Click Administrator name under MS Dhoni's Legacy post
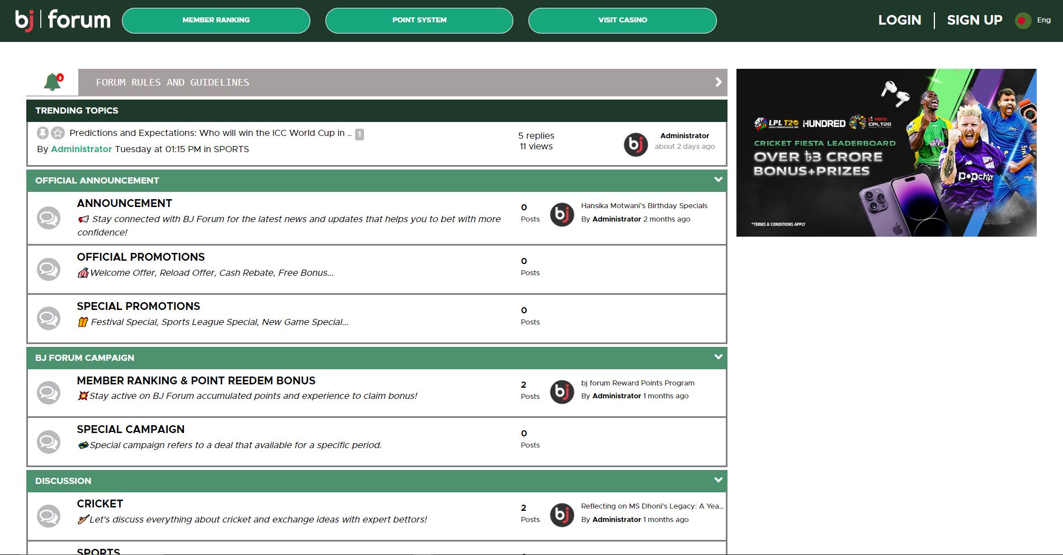 [x=617, y=520]
